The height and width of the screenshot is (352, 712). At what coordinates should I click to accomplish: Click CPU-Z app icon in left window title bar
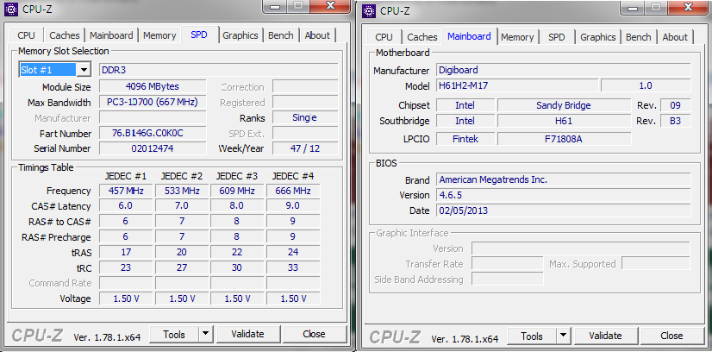[x=11, y=9]
